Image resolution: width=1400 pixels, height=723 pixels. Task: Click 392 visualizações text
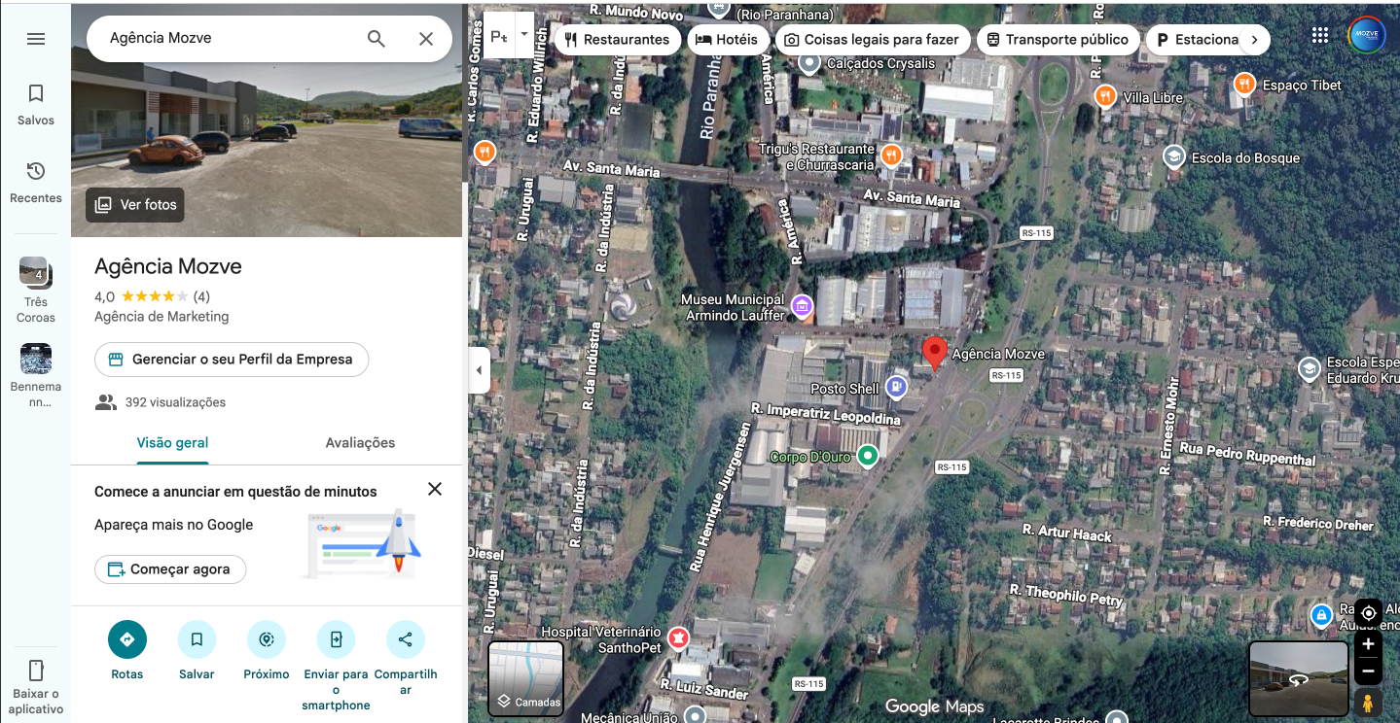click(x=175, y=402)
